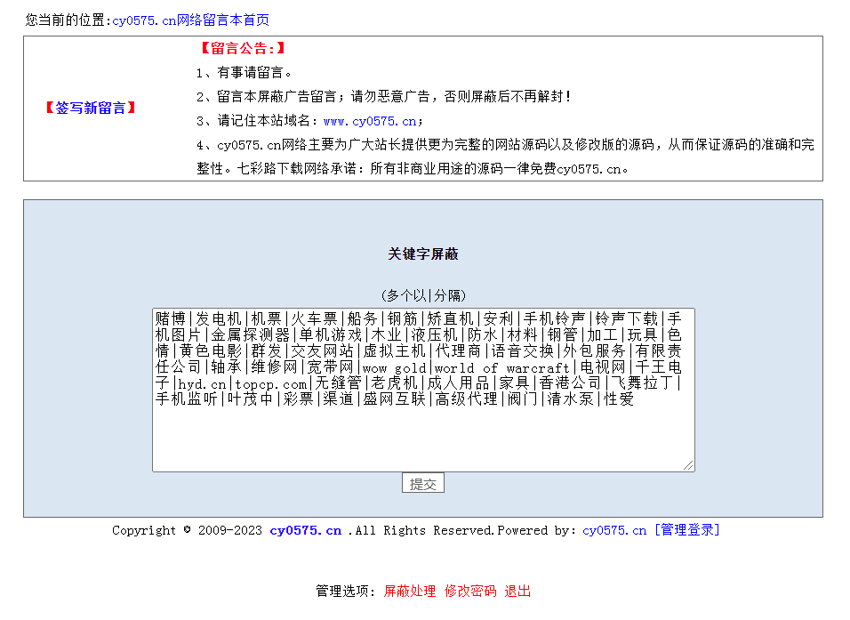Click the 提交 submit button
The image size is (850, 620).
click(x=423, y=483)
